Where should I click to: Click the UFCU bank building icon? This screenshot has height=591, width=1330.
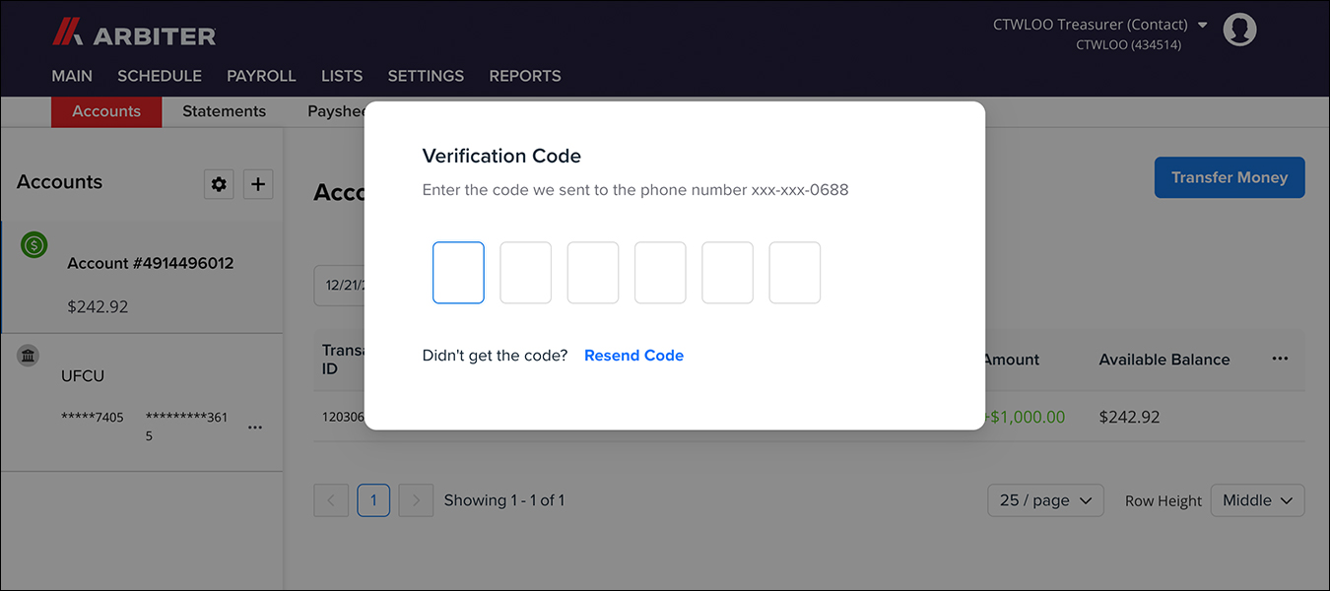pos(29,356)
